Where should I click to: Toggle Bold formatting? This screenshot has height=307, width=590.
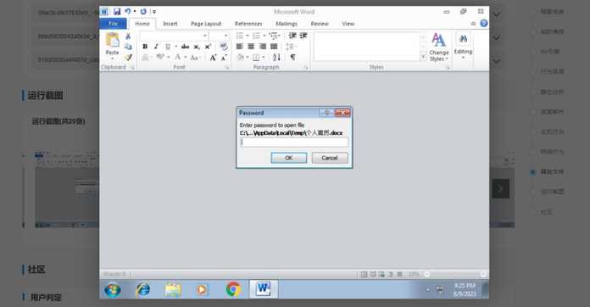click(x=145, y=47)
